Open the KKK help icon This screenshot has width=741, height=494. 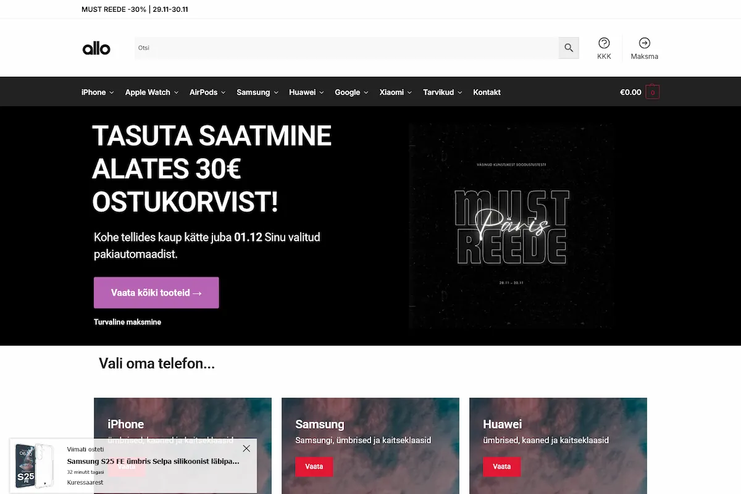click(604, 43)
